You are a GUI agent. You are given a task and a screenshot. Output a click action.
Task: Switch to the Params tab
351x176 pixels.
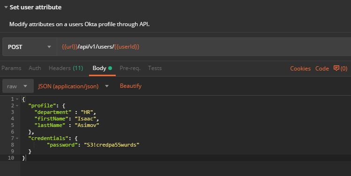[11, 68]
